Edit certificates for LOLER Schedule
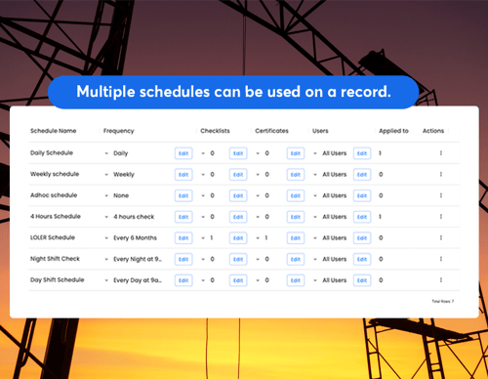Image resolution: width=488 pixels, height=379 pixels. coord(296,238)
